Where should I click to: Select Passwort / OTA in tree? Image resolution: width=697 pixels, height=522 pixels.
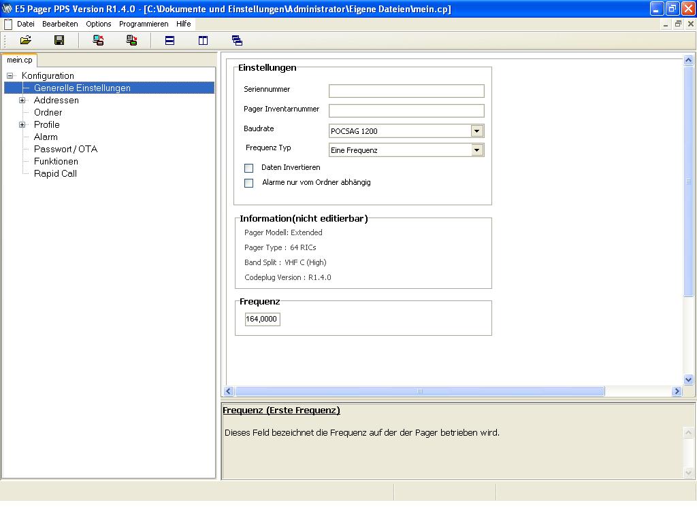coord(65,149)
